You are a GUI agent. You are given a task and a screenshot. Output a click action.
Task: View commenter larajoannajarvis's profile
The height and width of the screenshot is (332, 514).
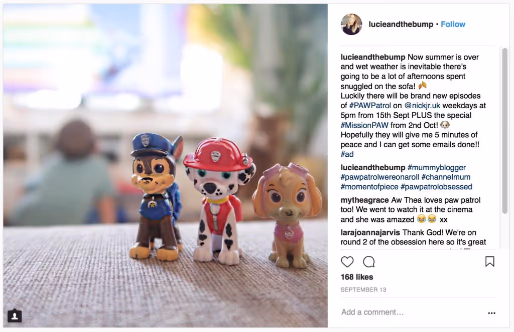coord(370,232)
